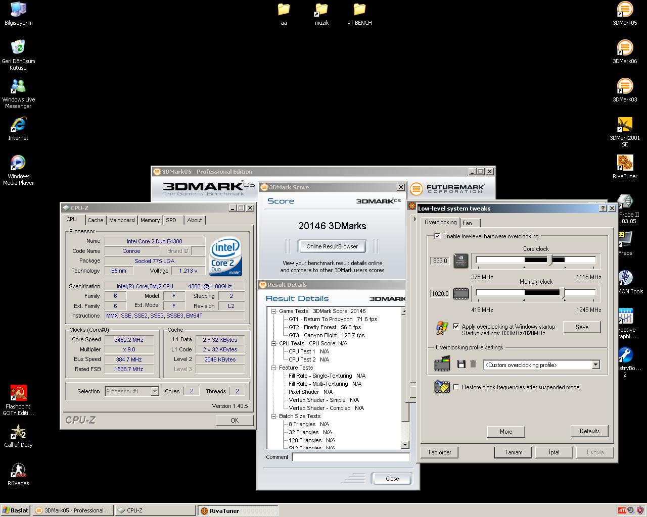Toggle Apply overclocking at Windows startup
Screen dimensions: 647x517
[x=456, y=326]
